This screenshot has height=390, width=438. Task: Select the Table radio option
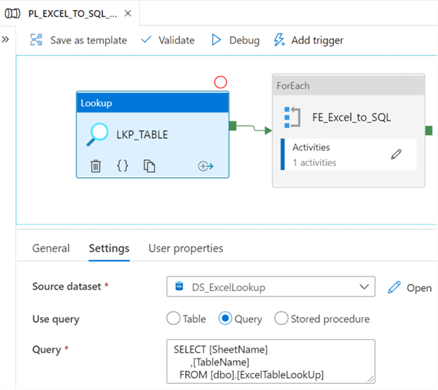[x=173, y=319]
